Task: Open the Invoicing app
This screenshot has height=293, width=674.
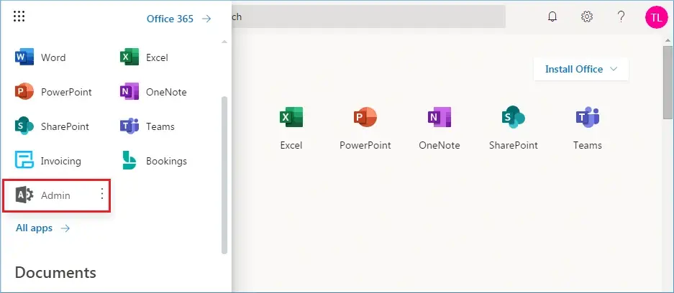Action: click(47, 161)
